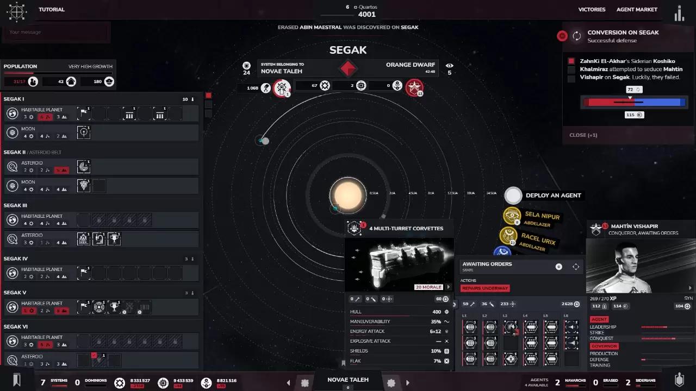Viewport: 696px width, 391px height.
Task: Expand the morale arrow on ship image
Action: pyautogui.click(x=449, y=287)
